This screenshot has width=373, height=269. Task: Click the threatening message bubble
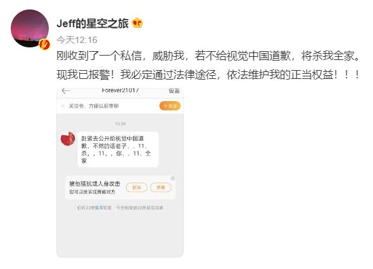118,149
